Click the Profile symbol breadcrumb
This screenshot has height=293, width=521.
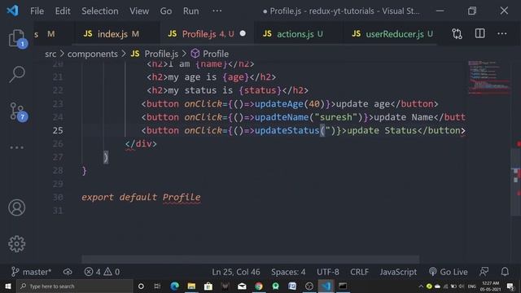click(210, 54)
